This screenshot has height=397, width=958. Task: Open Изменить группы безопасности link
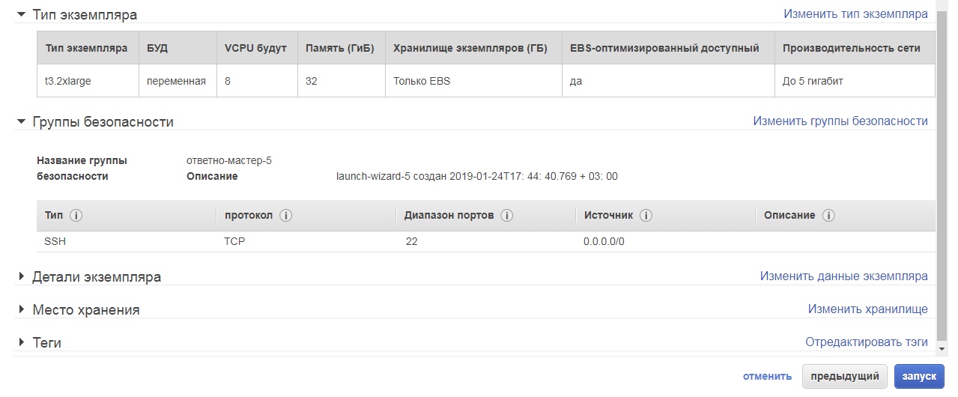[840, 121]
